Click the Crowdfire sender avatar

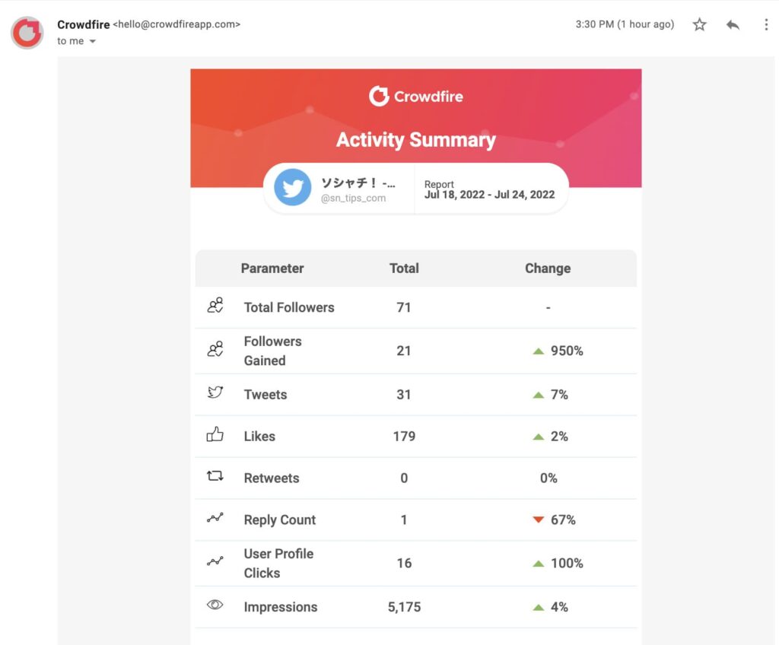[26, 32]
